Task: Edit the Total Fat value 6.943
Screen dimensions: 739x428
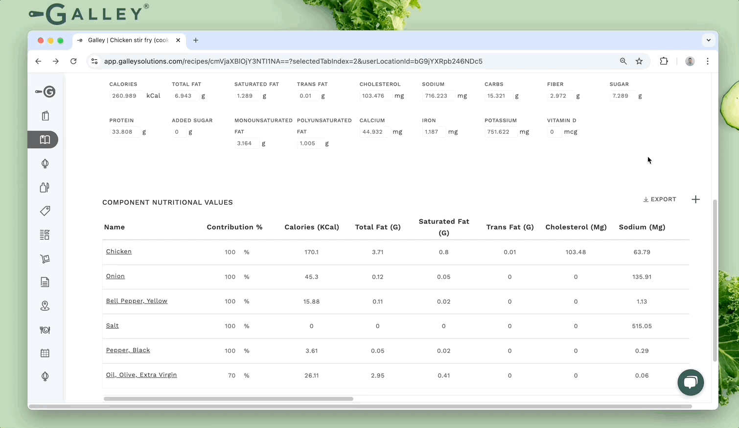Action: pyautogui.click(x=185, y=96)
